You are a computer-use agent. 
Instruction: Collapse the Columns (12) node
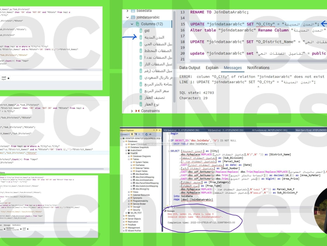pos(132,24)
